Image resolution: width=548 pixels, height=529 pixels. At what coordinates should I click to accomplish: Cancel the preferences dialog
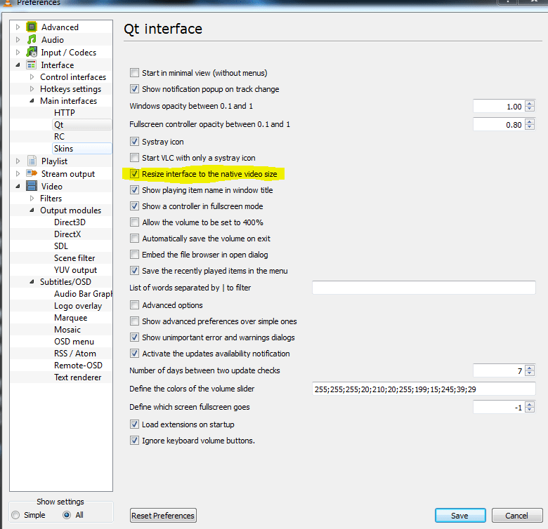517,516
